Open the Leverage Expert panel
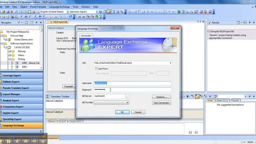256x144 pixels. coord(21,76)
